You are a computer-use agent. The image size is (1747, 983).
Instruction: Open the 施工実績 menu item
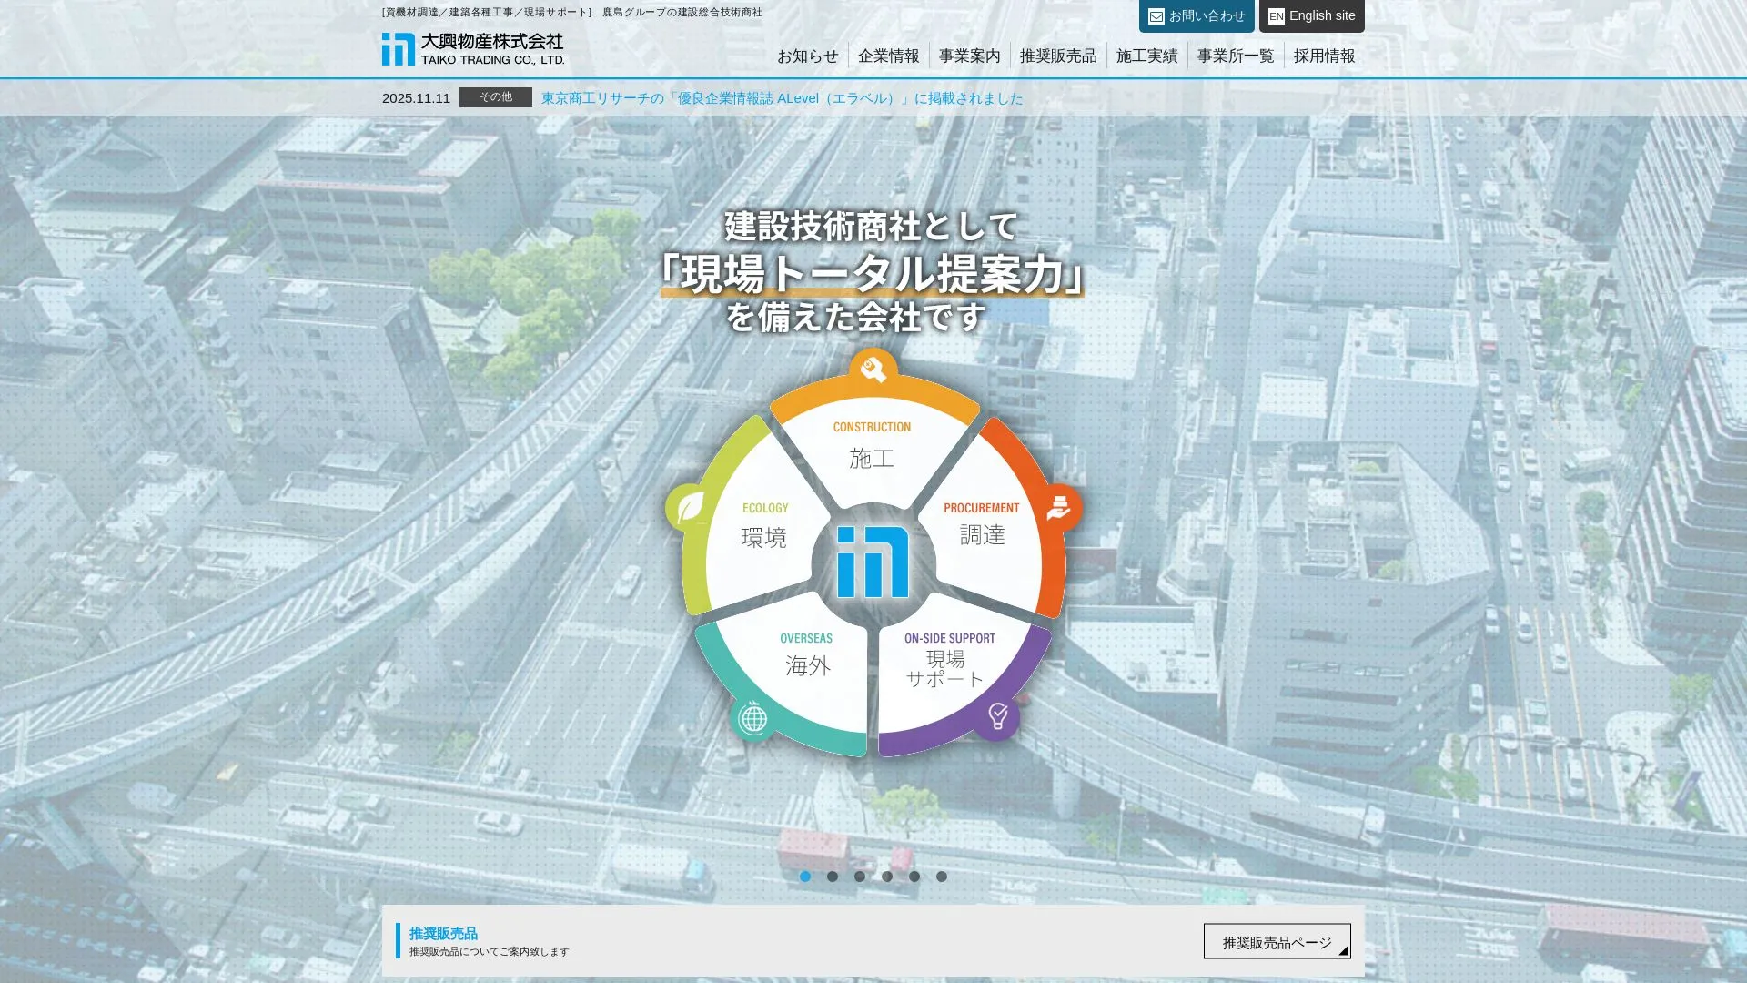pyautogui.click(x=1146, y=56)
